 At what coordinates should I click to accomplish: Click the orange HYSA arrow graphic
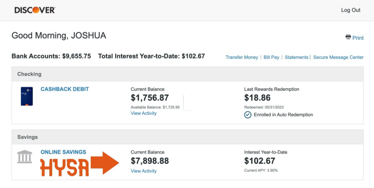click(105, 163)
